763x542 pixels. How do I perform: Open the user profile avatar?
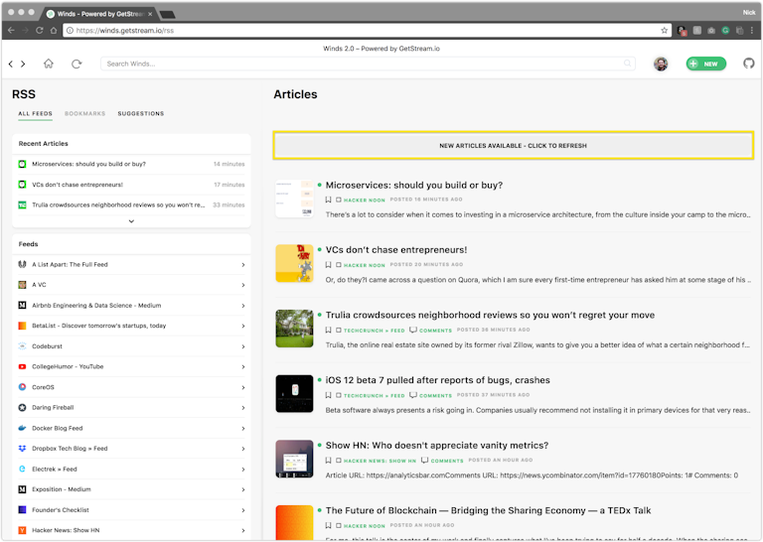[661, 64]
